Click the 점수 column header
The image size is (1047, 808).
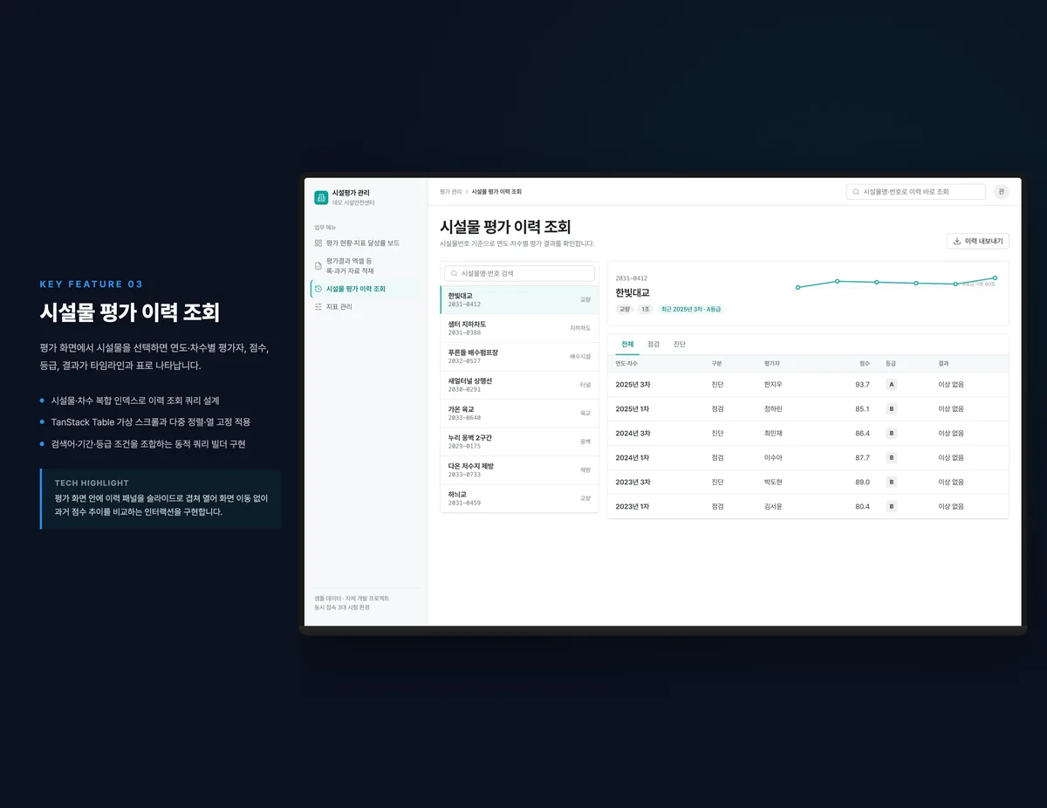coord(864,363)
